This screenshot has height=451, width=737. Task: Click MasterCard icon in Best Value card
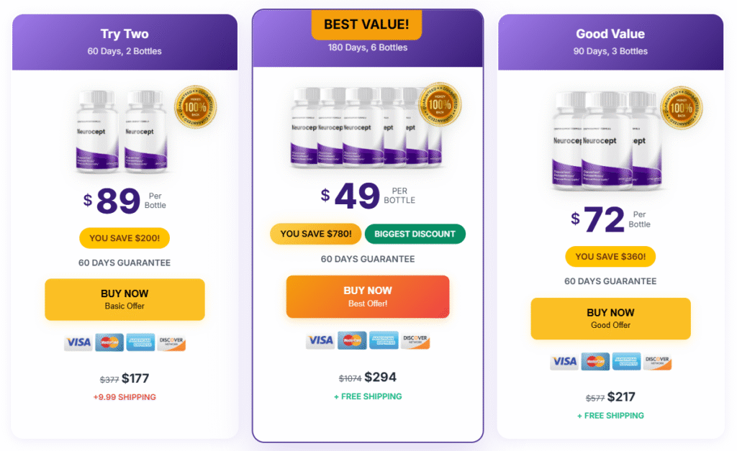[x=352, y=340]
